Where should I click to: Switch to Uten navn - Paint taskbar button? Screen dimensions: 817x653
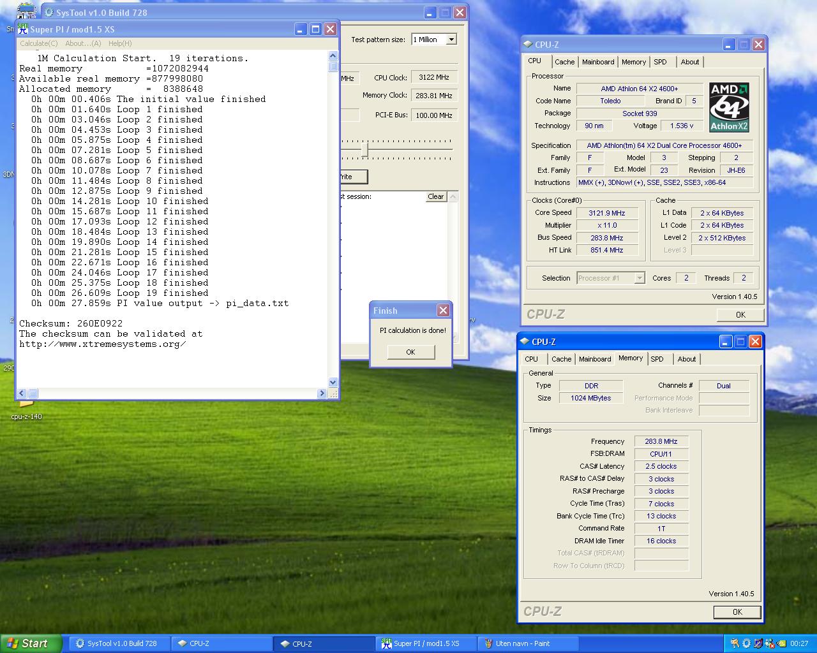coord(527,643)
